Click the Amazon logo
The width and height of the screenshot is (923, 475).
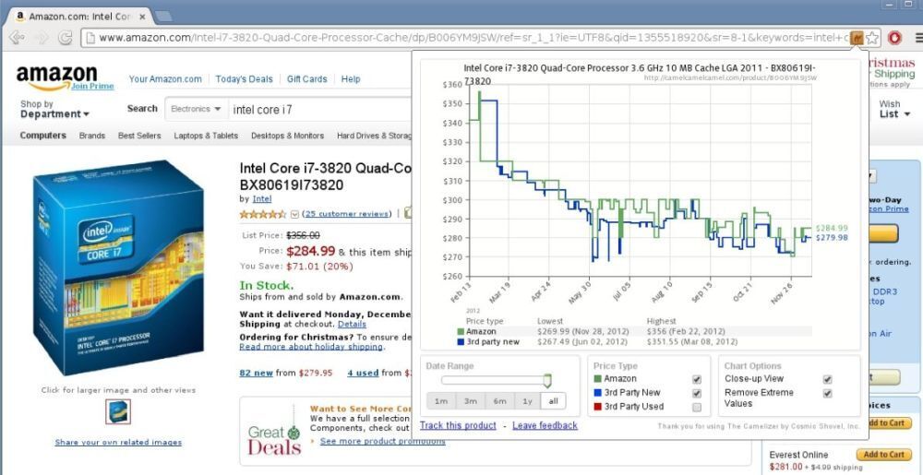56,77
